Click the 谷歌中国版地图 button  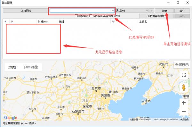pos(156,16)
